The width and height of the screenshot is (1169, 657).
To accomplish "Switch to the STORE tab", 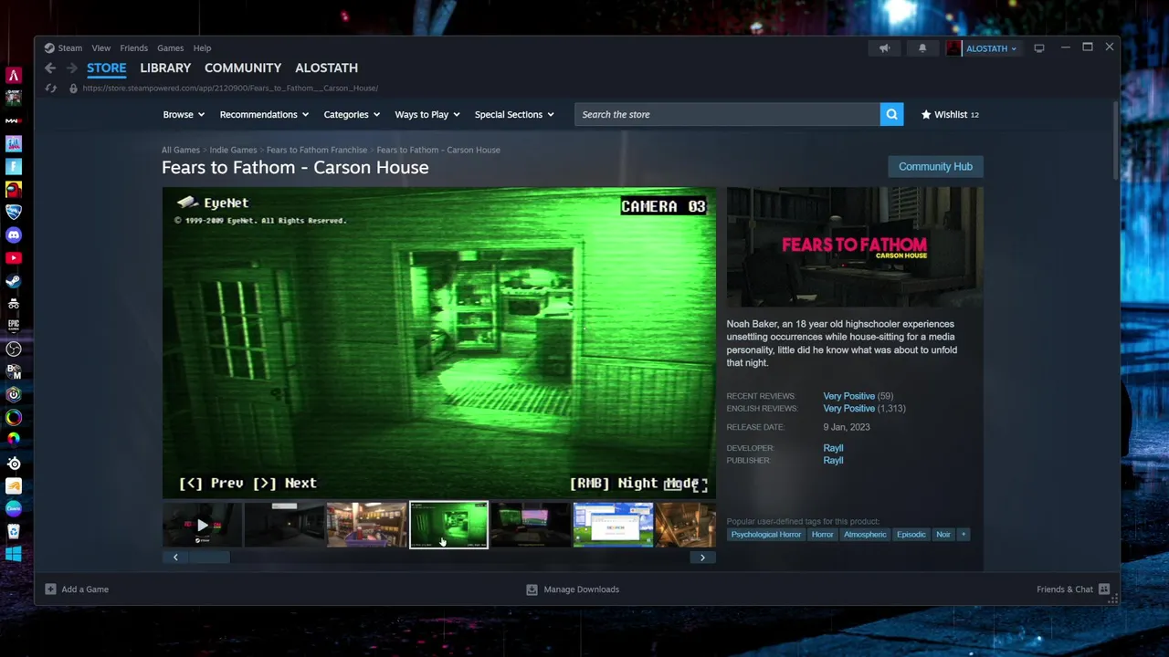I will (107, 68).
